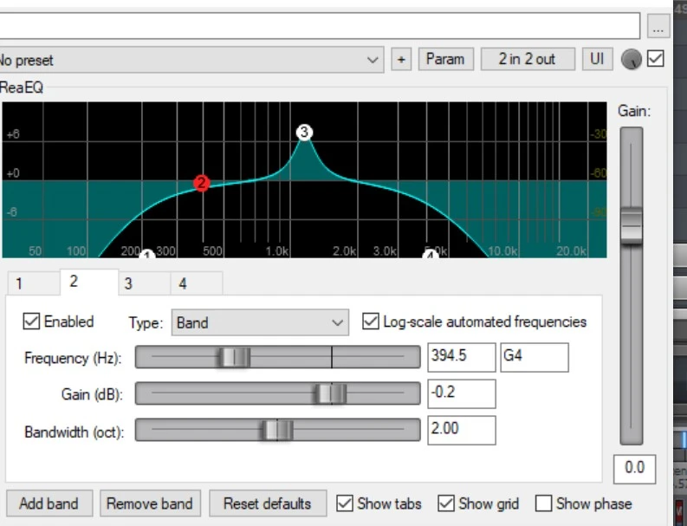Toggle the FX bypass checkbox
This screenshot has height=526, width=687.
coord(656,59)
